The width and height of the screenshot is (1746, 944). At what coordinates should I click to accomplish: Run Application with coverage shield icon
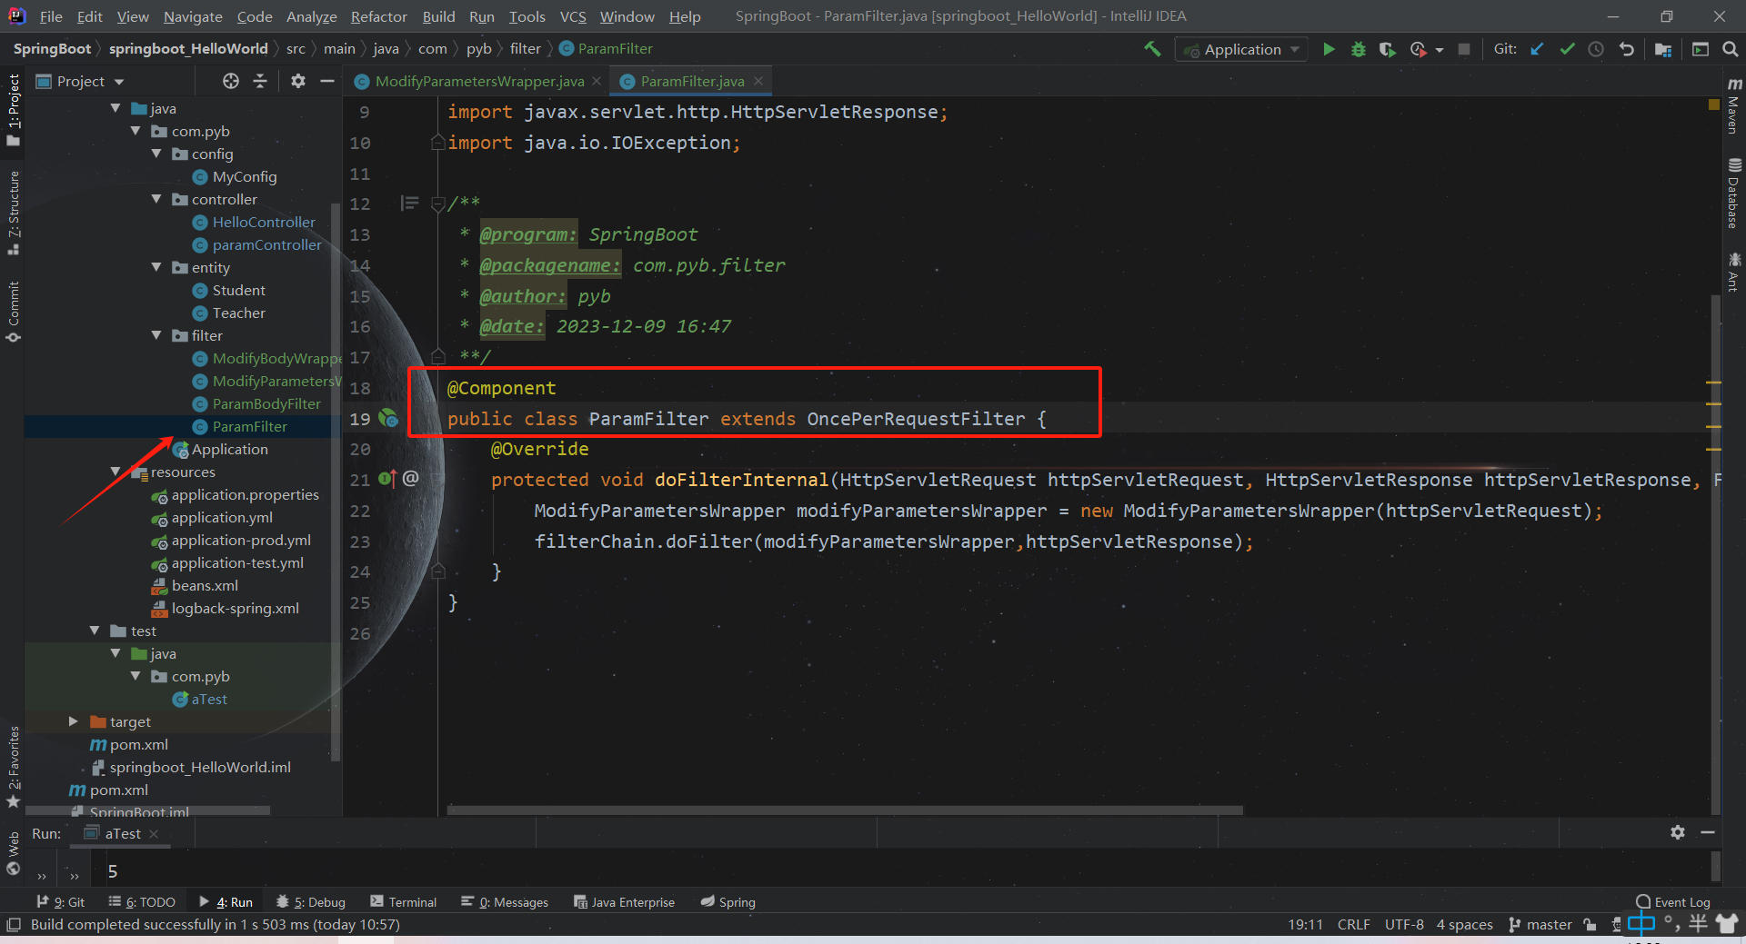tap(1388, 49)
